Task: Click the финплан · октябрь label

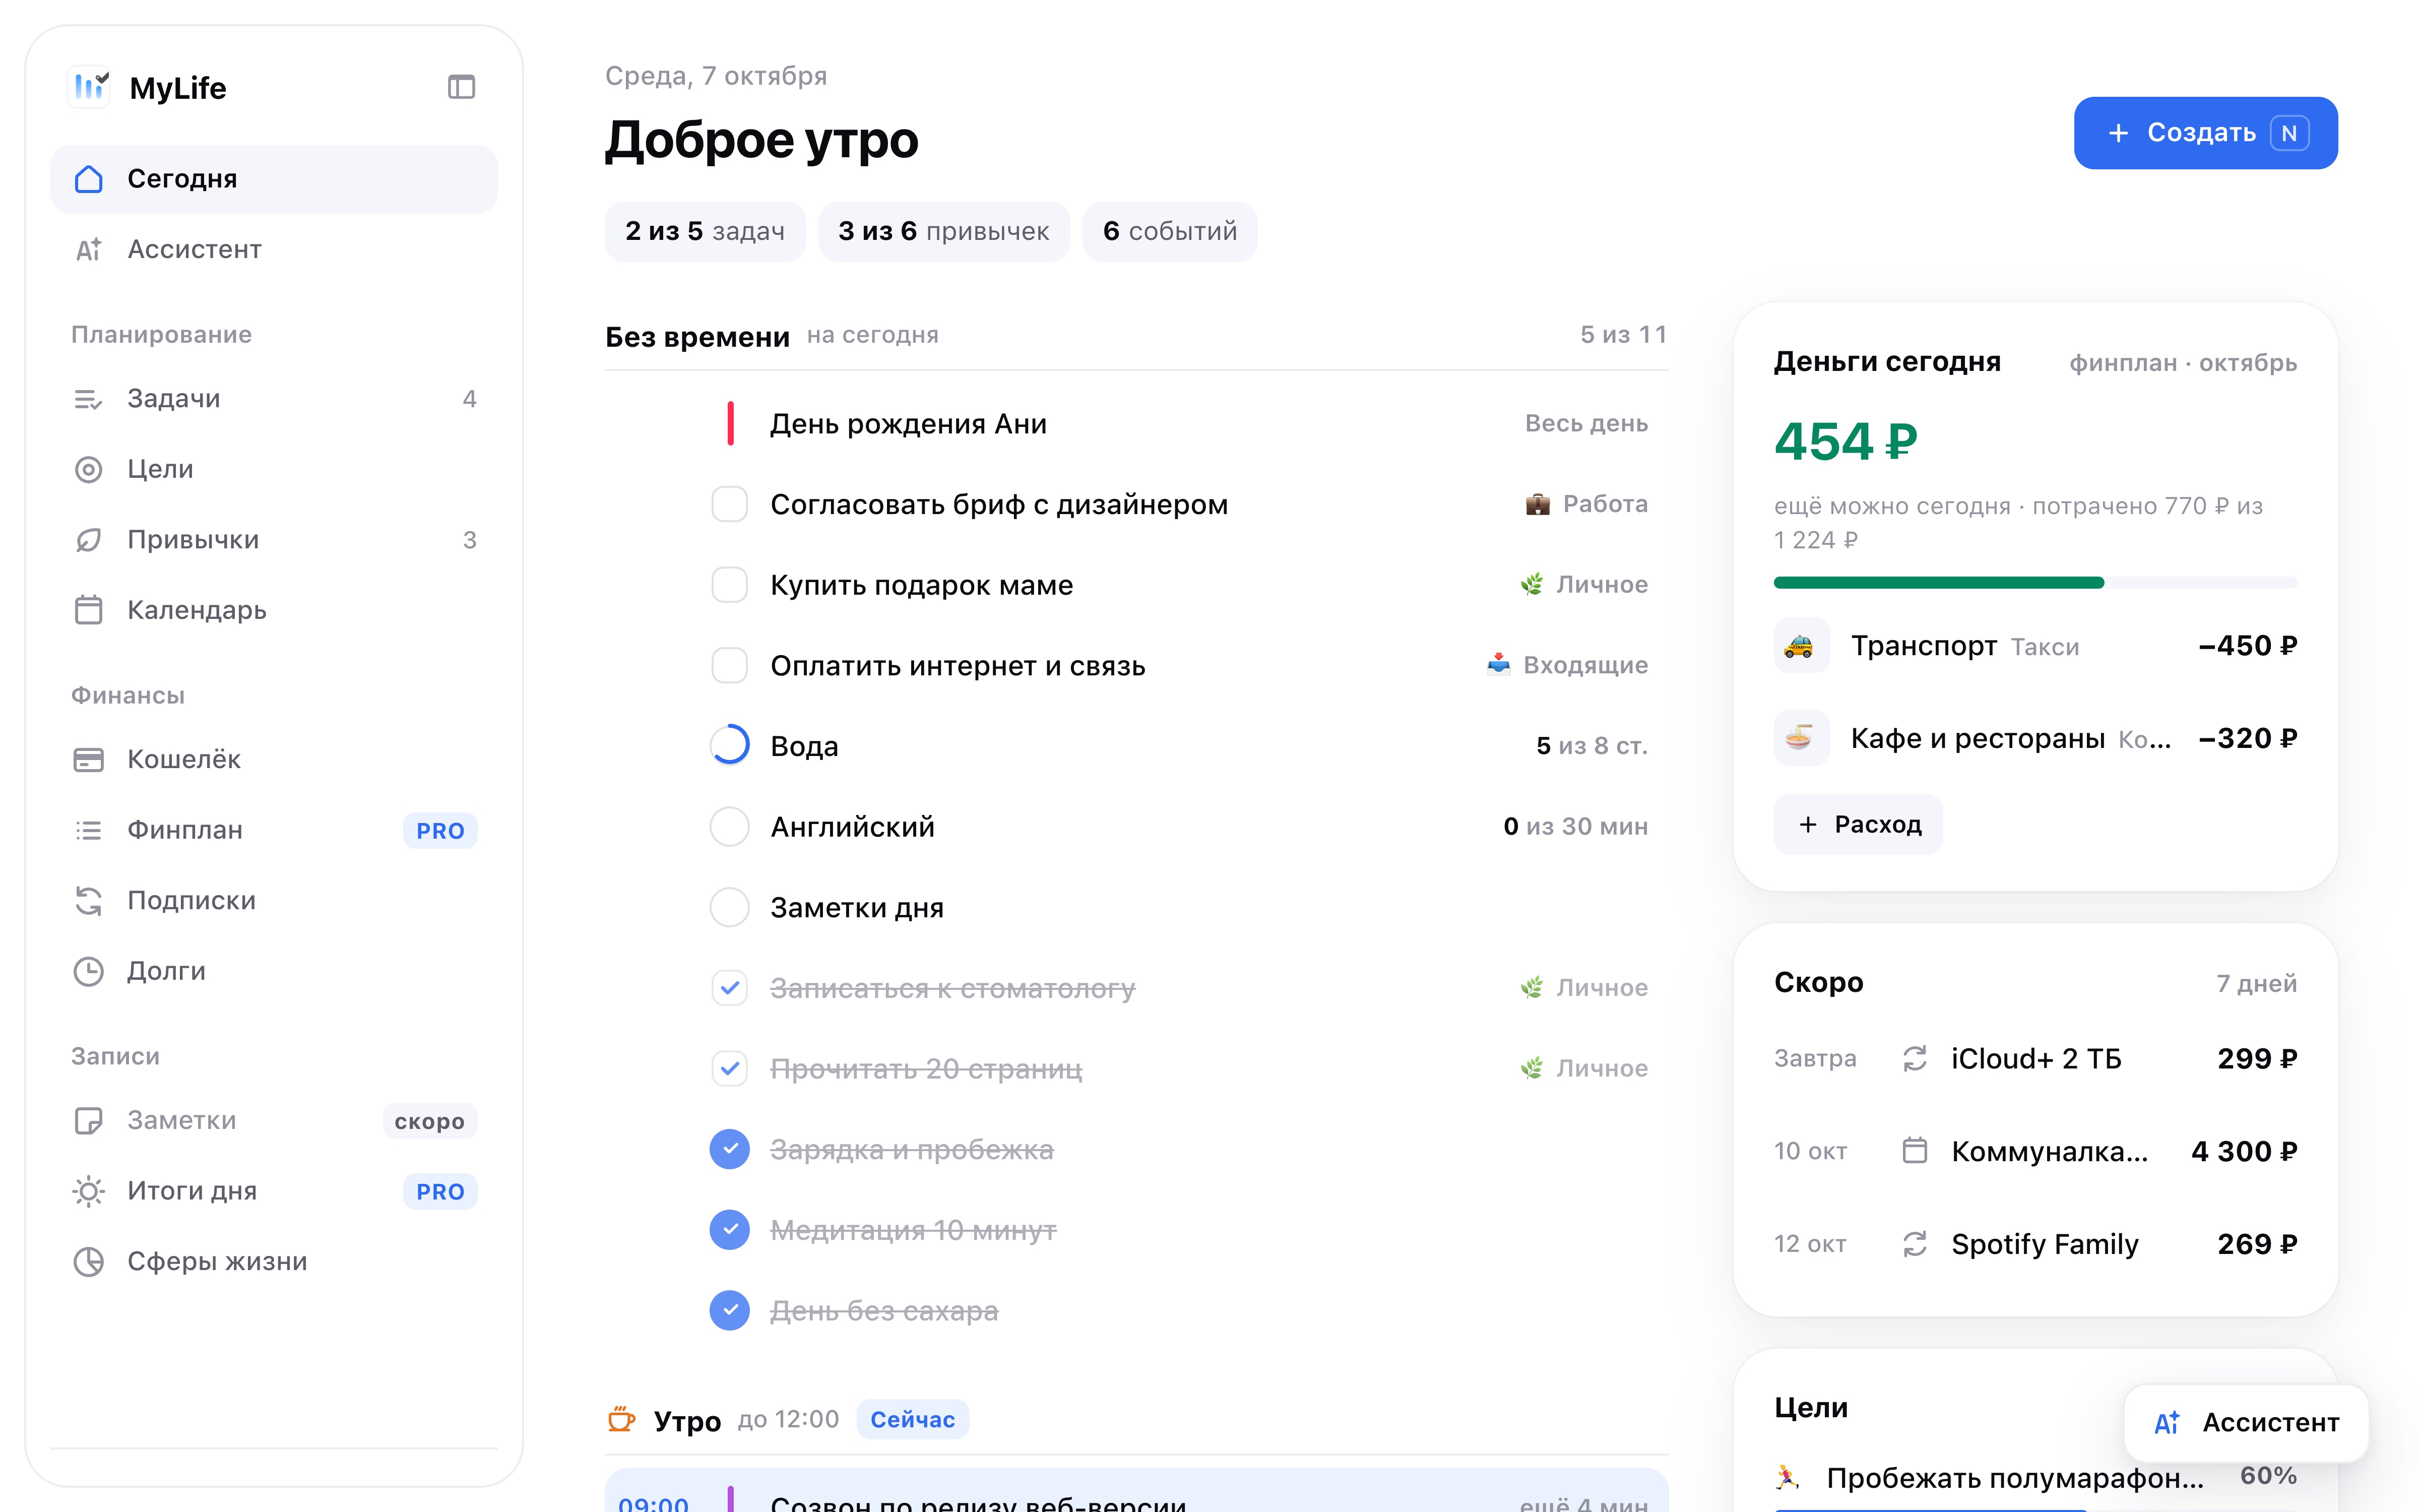Action: (2182, 363)
